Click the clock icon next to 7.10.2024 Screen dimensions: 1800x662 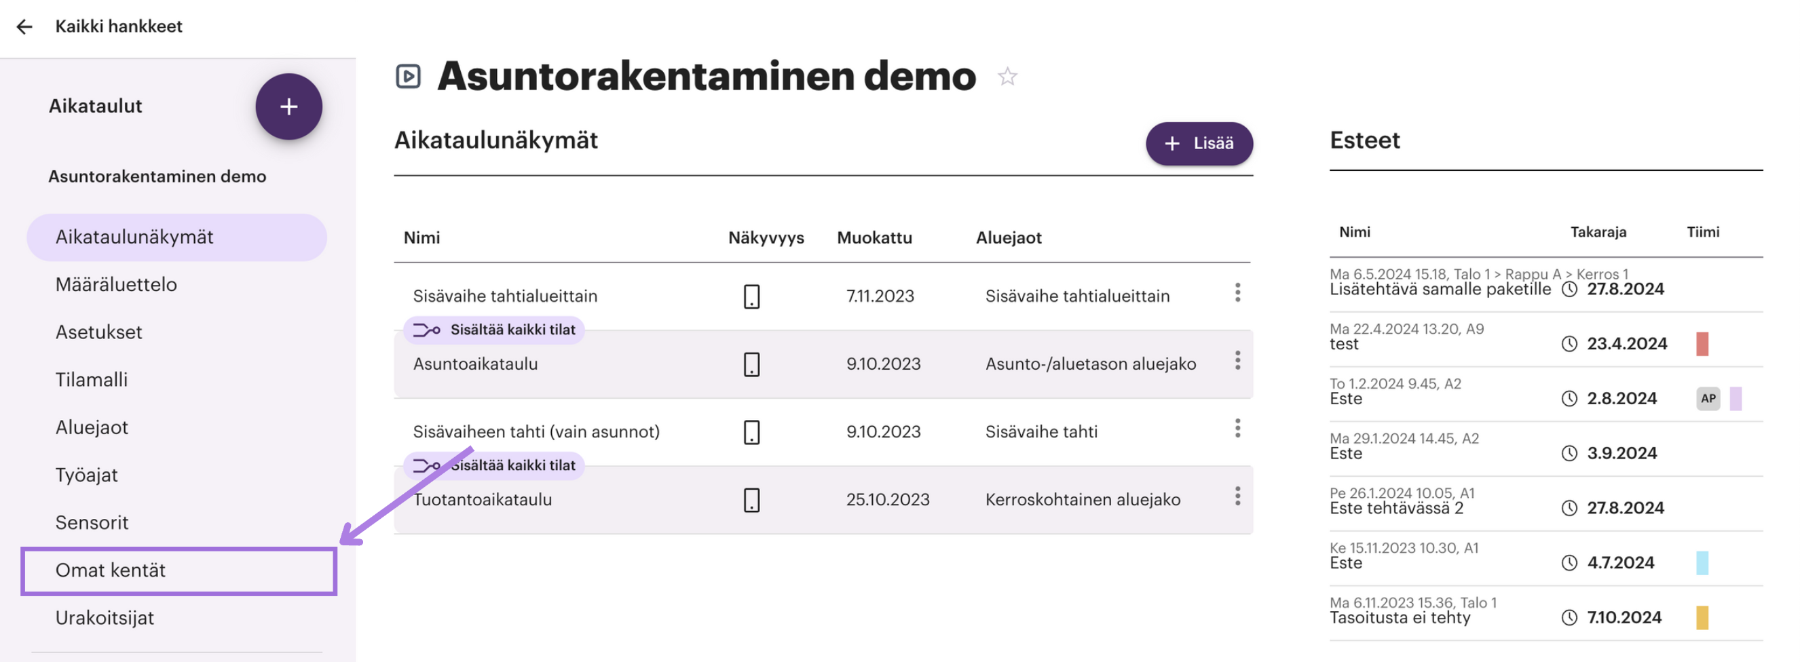(x=1569, y=617)
